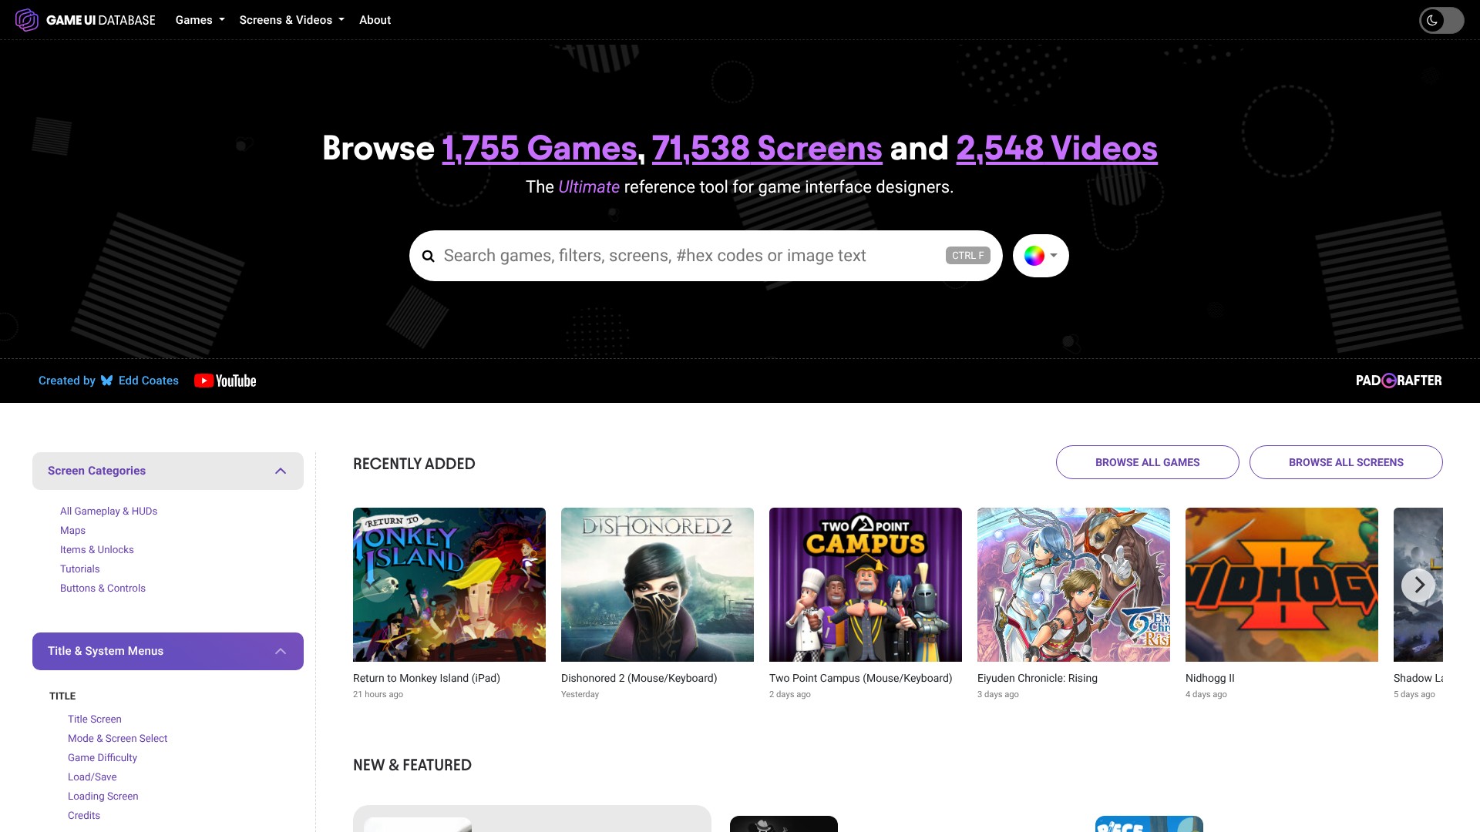The image size is (1480, 832).
Task: Click the 'Created by' text
Action: coord(67,381)
